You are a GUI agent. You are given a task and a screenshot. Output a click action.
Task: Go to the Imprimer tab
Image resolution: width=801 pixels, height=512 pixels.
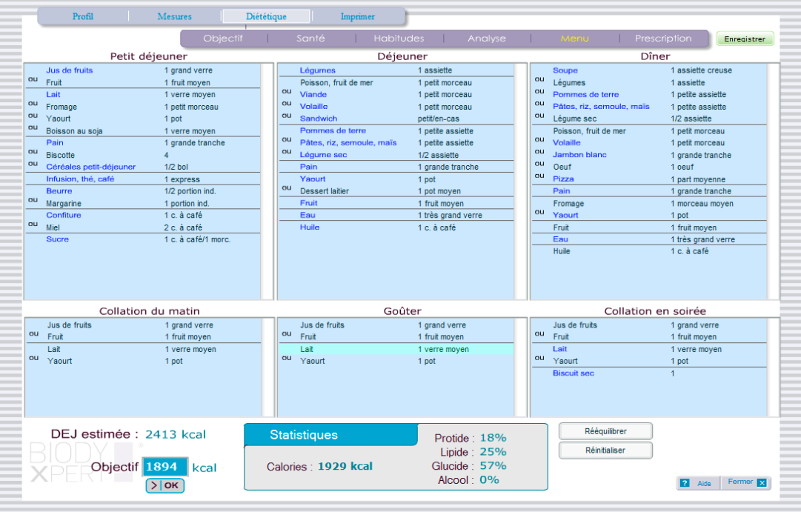[358, 16]
